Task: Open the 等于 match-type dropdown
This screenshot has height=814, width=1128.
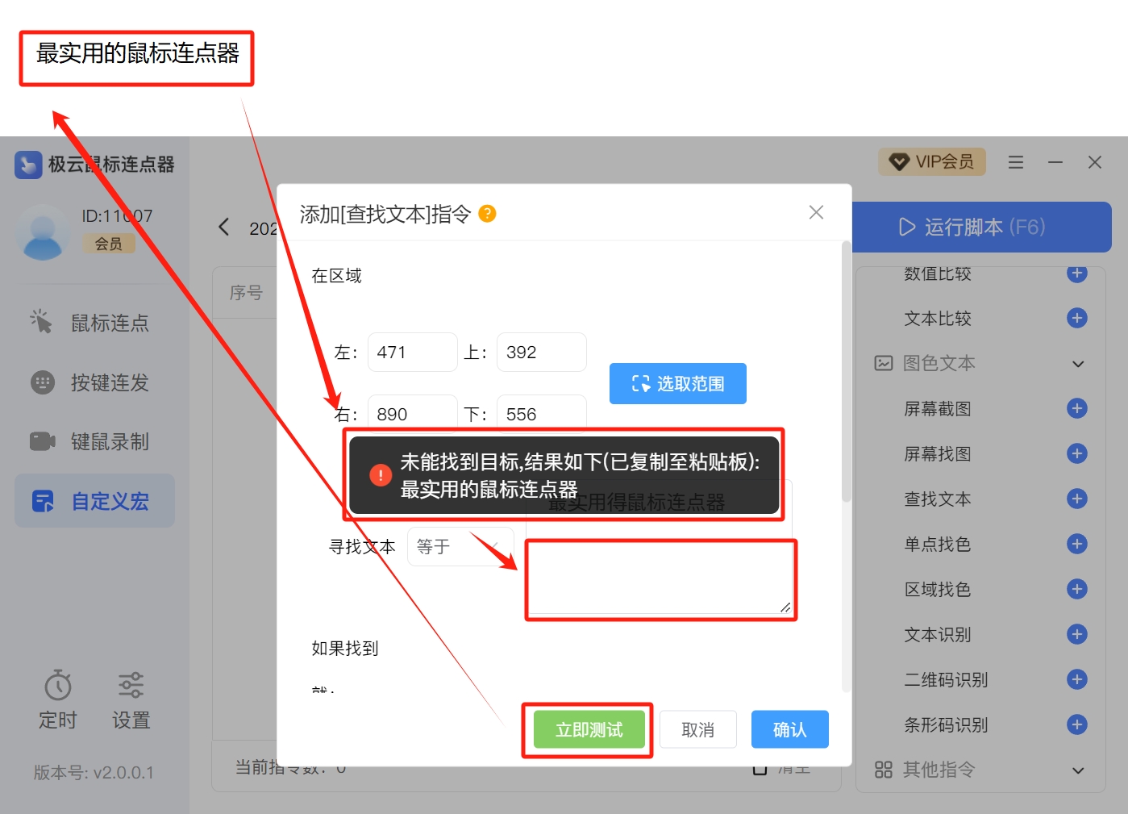Action: (x=460, y=547)
